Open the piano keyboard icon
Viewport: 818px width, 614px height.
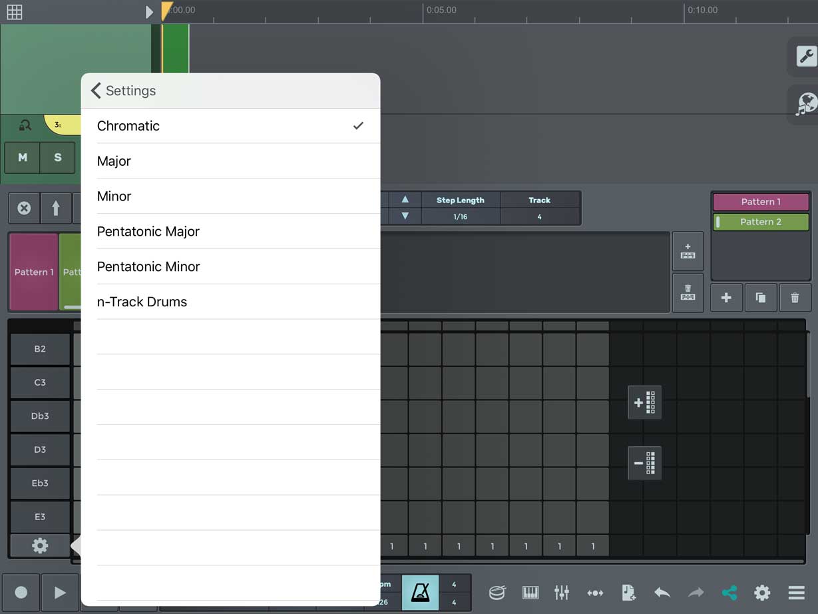[530, 593]
